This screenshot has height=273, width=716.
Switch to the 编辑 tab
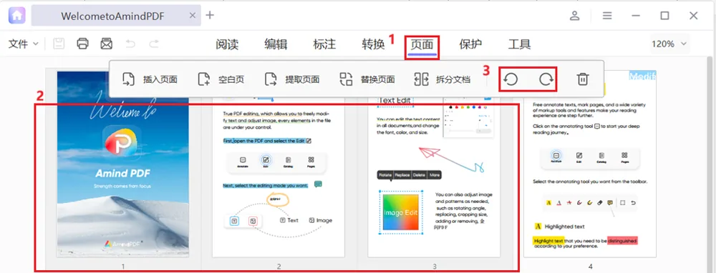coord(276,44)
